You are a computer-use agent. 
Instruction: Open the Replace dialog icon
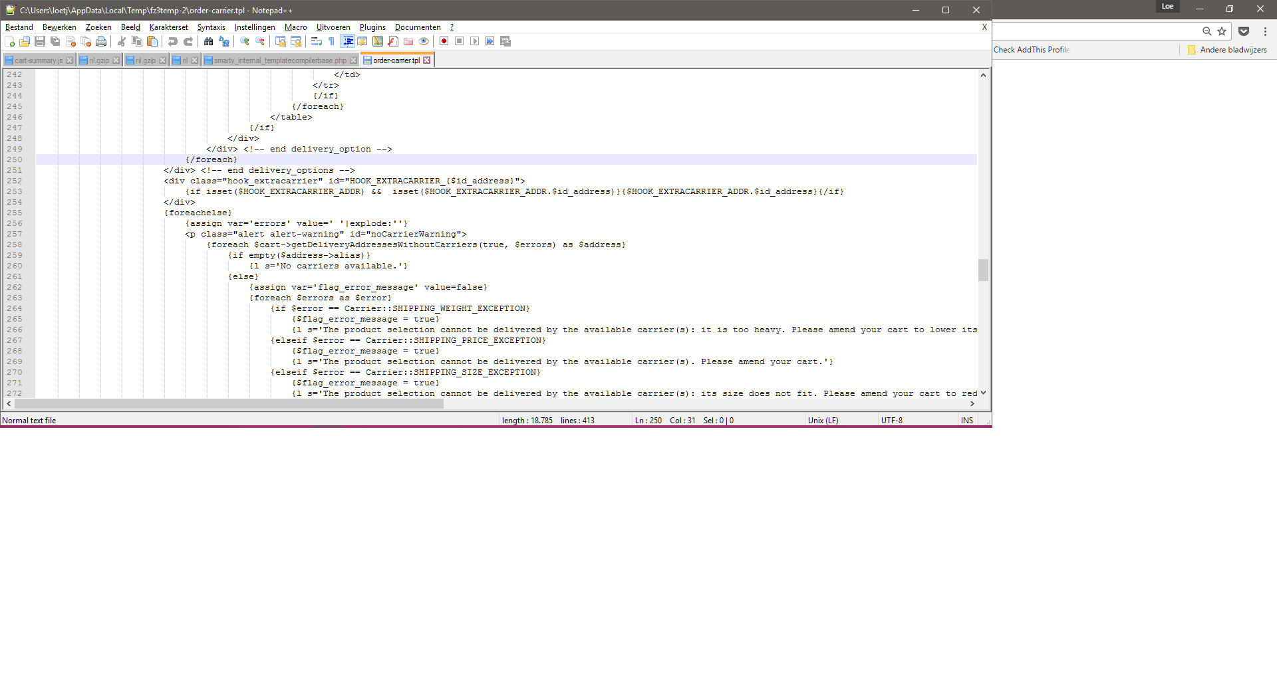pos(224,41)
